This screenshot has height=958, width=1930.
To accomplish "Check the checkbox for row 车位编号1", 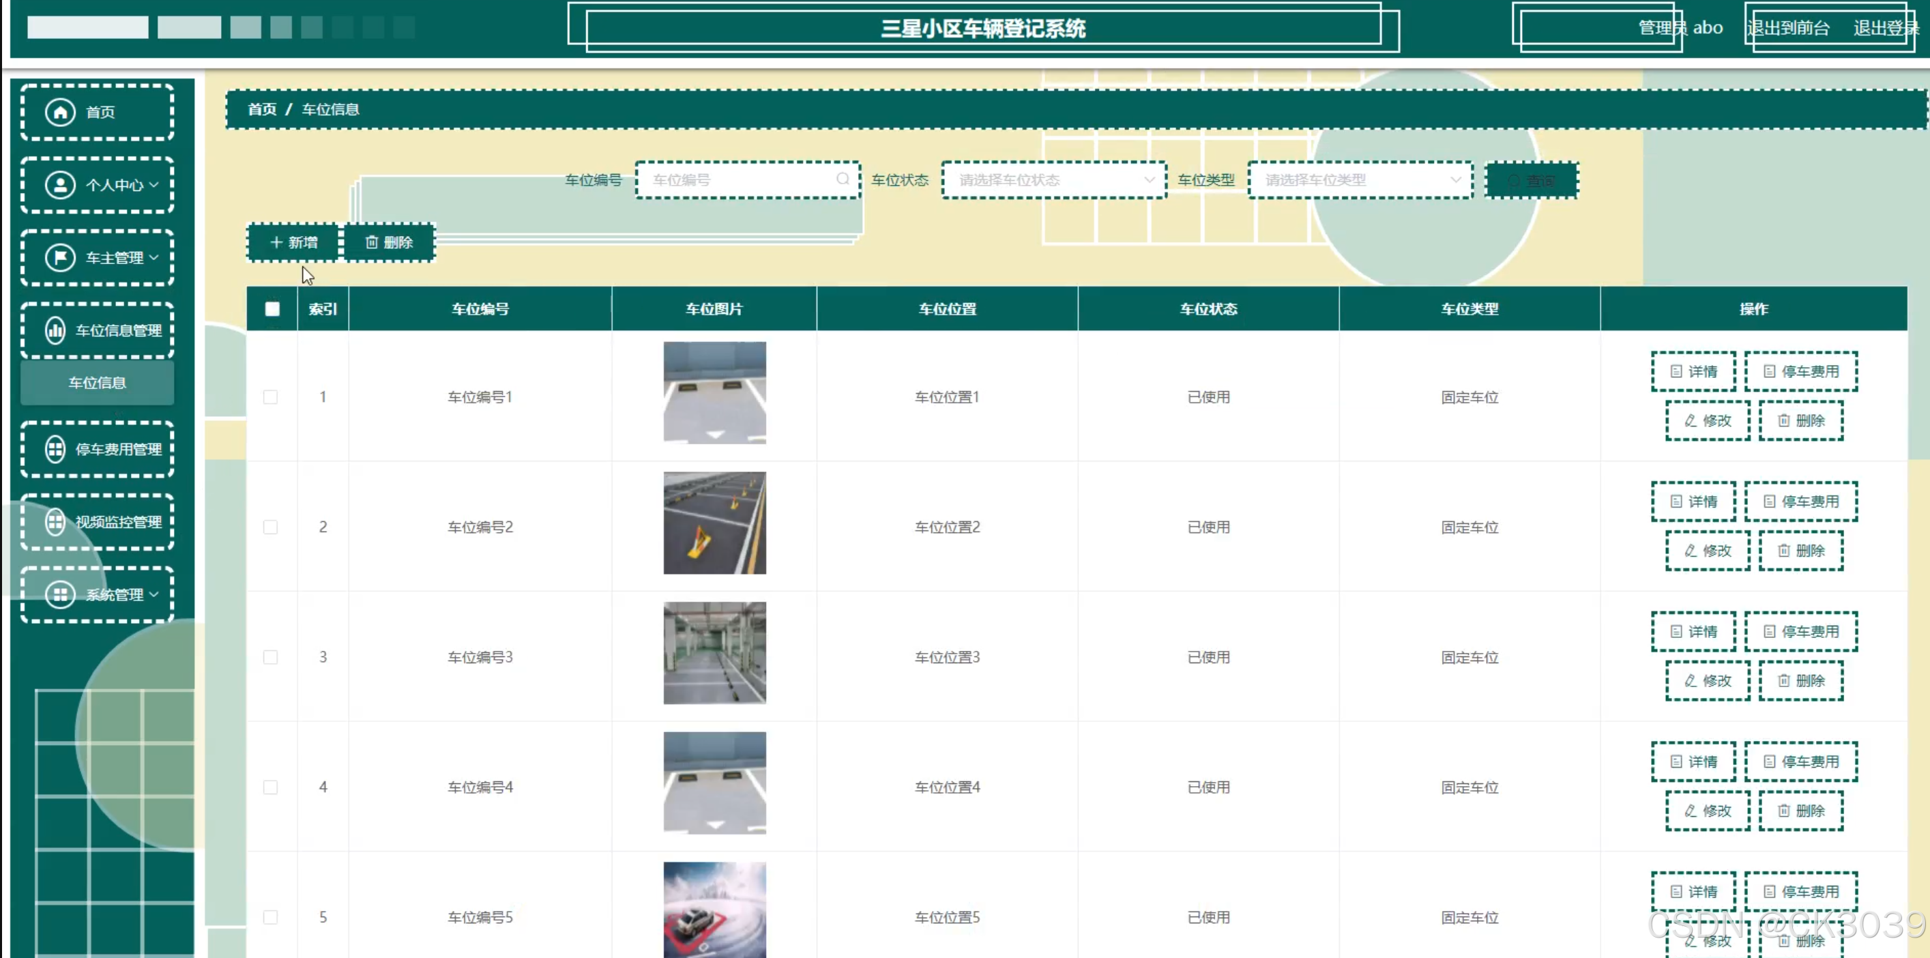I will pos(270,397).
